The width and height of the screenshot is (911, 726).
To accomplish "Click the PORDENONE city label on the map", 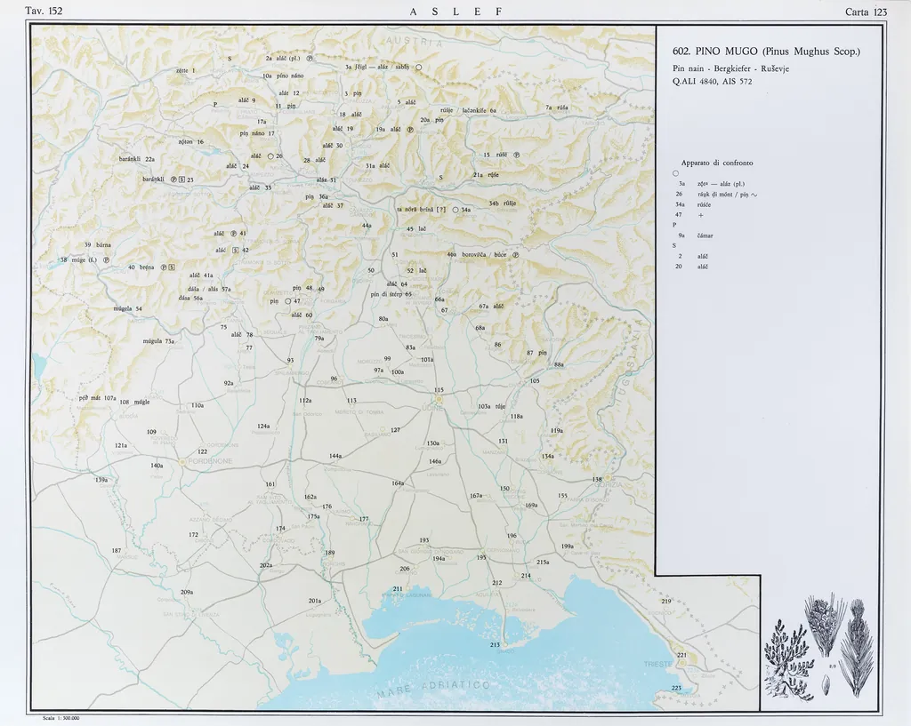I will click(207, 462).
